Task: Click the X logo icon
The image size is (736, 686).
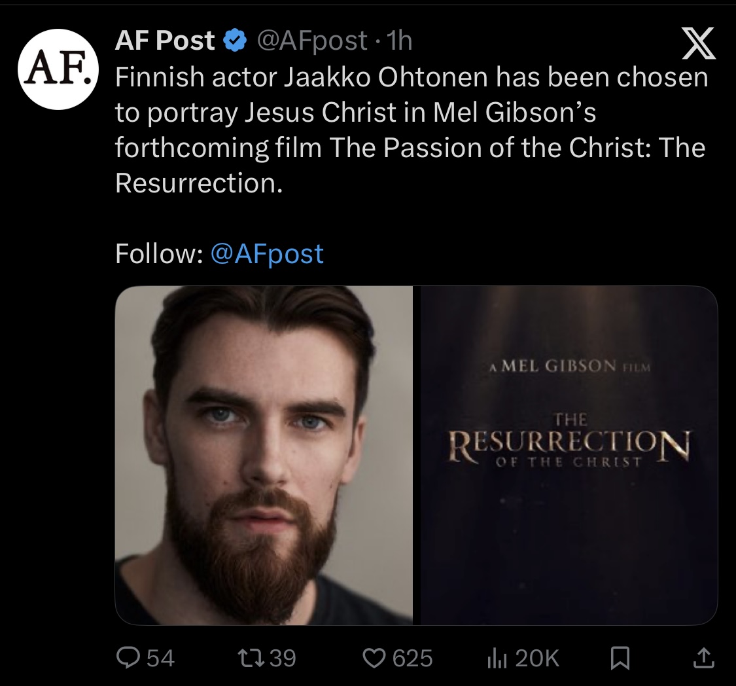Action: click(x=699, y=44)
